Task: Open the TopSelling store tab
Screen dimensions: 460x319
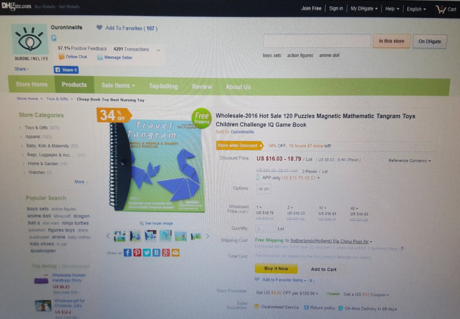Action: pos(163,86)
